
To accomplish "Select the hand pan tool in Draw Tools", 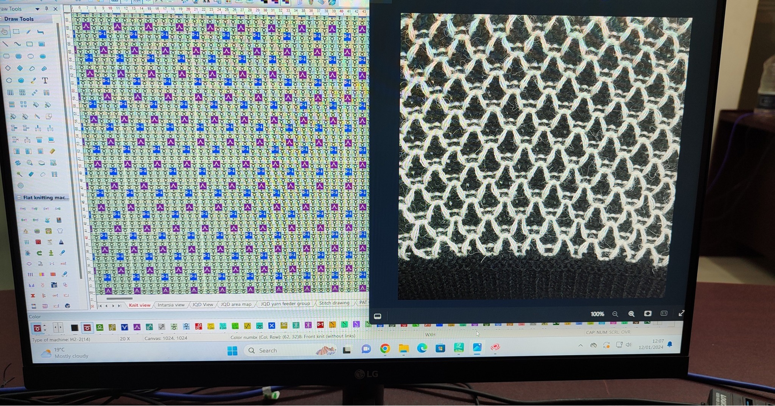I will [x=5, y=32].
